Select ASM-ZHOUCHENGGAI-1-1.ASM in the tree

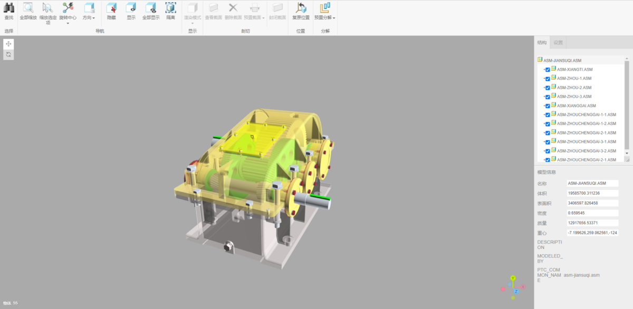587,115
